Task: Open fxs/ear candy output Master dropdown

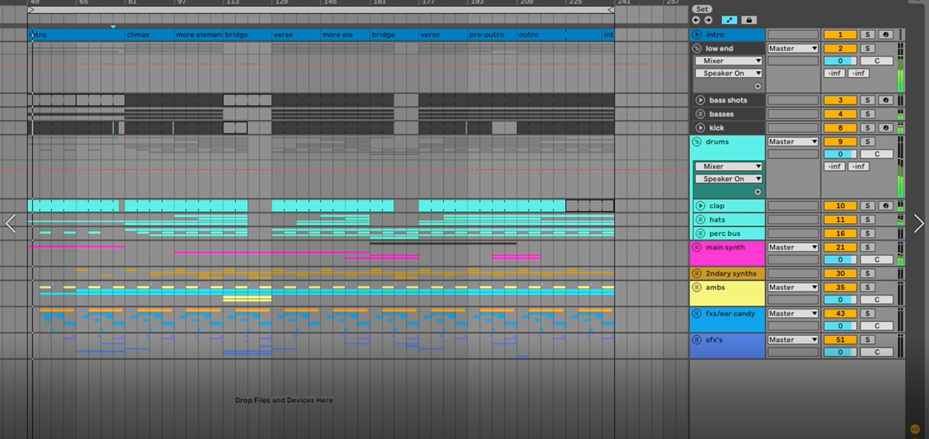Action: 792,313
